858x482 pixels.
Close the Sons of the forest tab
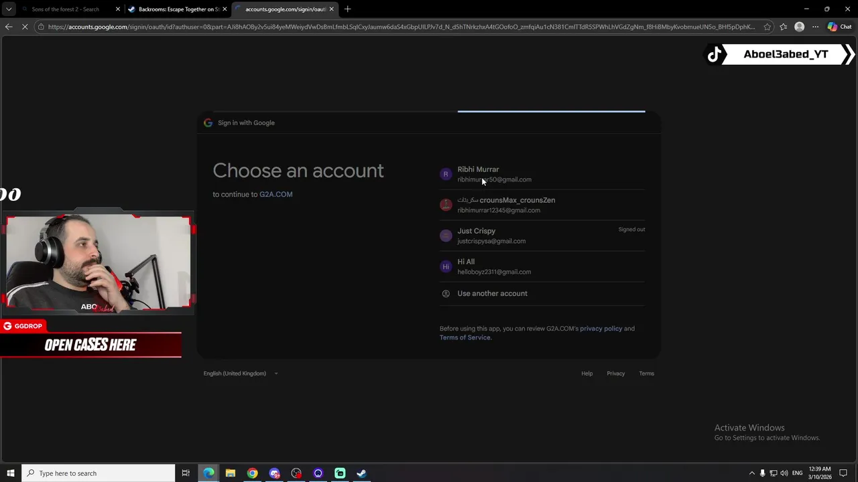pyautogui.click(x=118, y=9)
